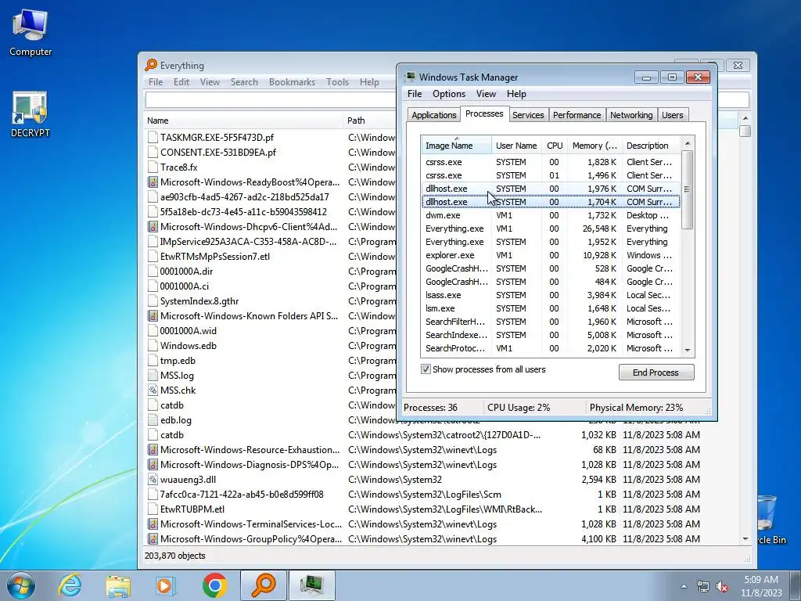The width and height of the screenshot is (801, 601).
Task: Open Task Manager Options menu
Action: (x=448, y=94)
